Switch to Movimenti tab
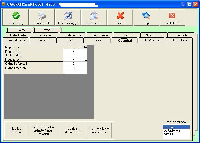 pyautogui.click(x=46, y=35)
